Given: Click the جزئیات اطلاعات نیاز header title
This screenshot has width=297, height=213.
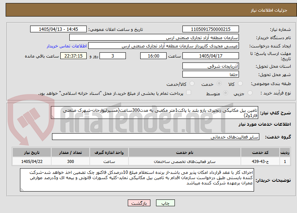Looking at the screenshot, I should 269,10.
